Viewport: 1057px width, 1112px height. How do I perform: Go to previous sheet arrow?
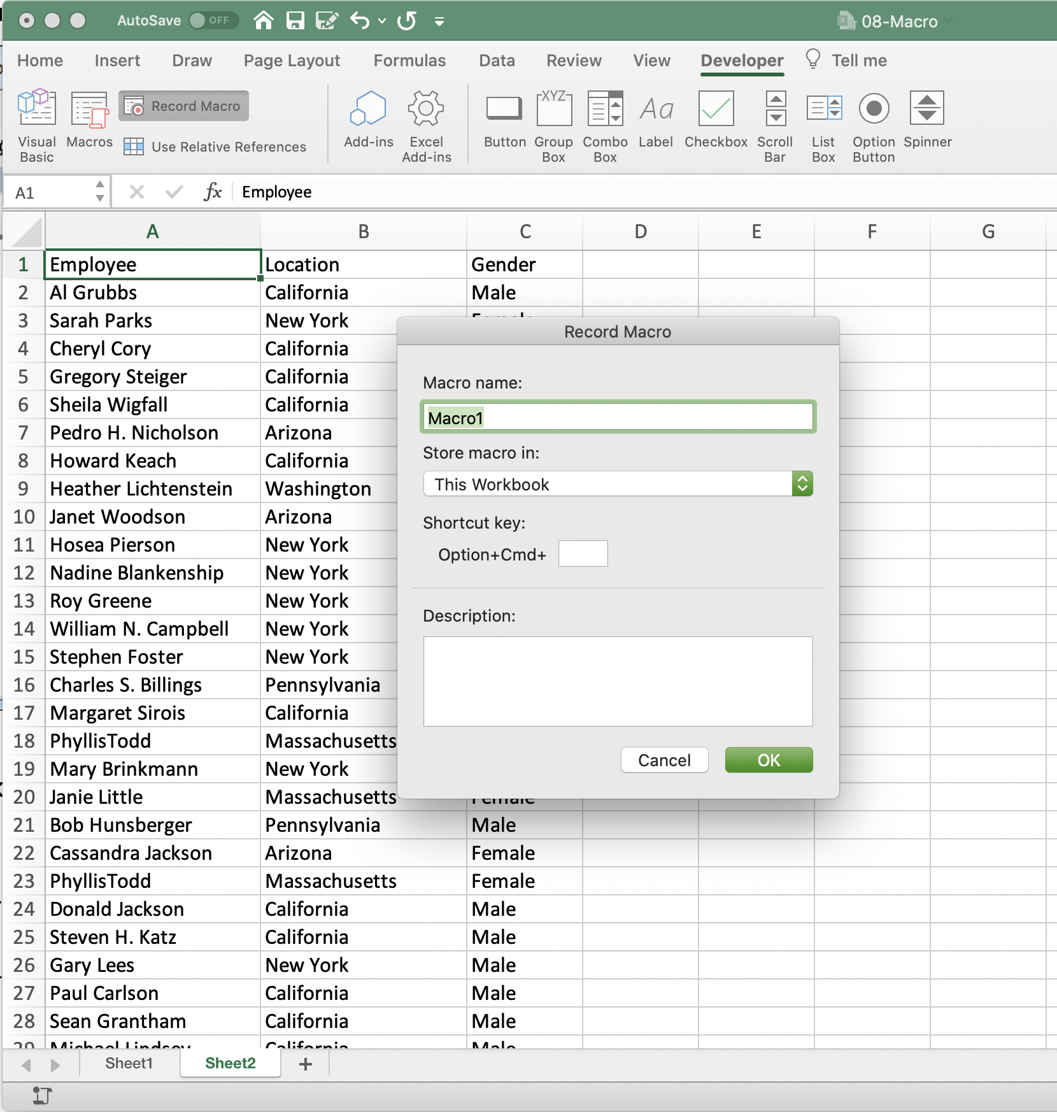26,1064
